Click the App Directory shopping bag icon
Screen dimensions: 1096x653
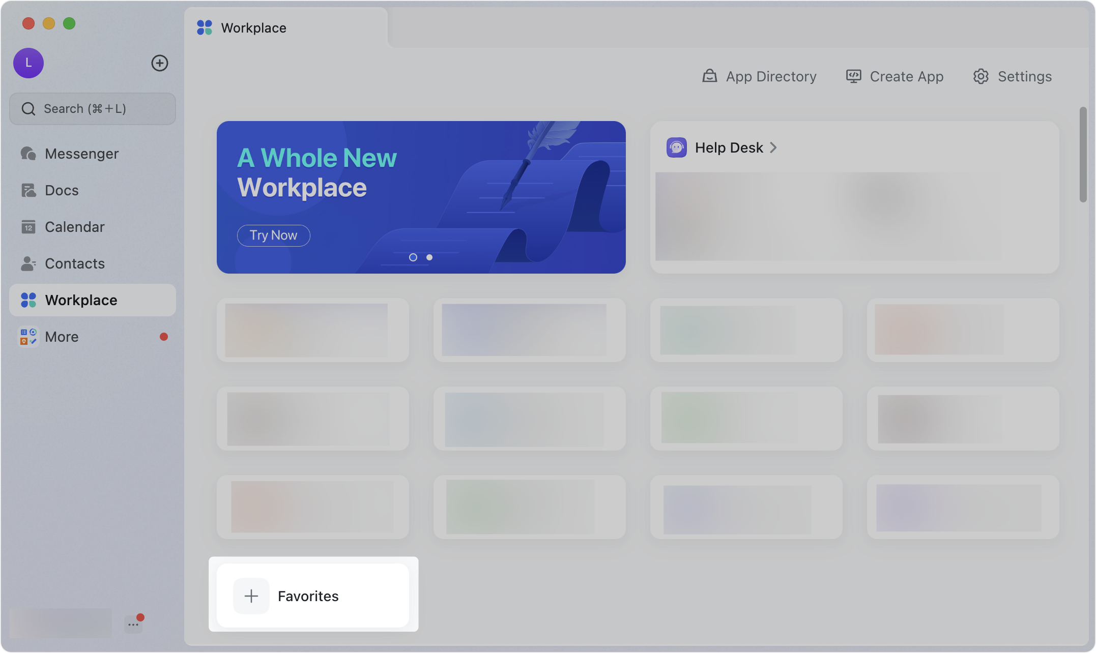click(710, 76)
